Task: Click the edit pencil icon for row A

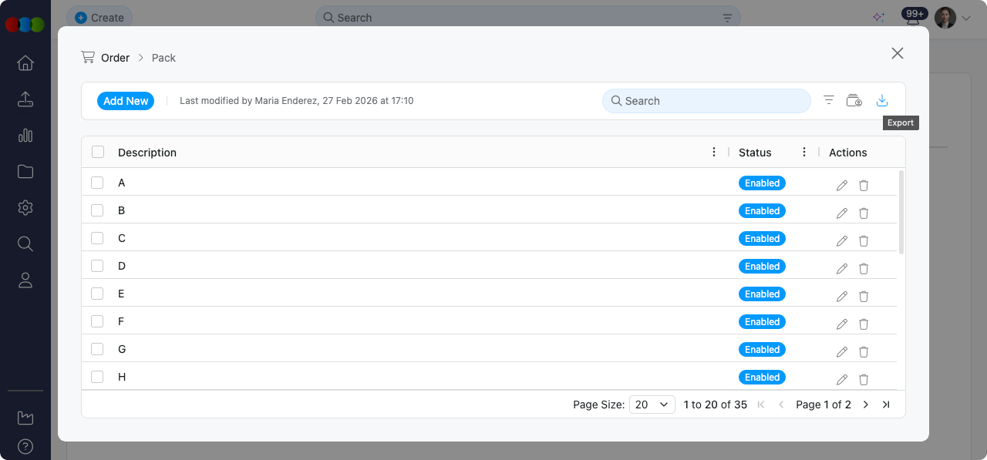Action: 842,186
